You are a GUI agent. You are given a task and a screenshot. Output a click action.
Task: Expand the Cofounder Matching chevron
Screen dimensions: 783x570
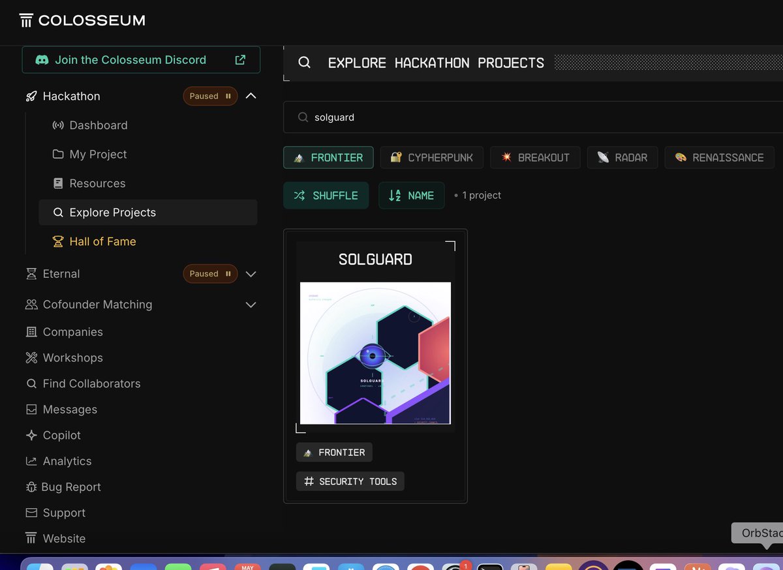(x=251, y=305)
